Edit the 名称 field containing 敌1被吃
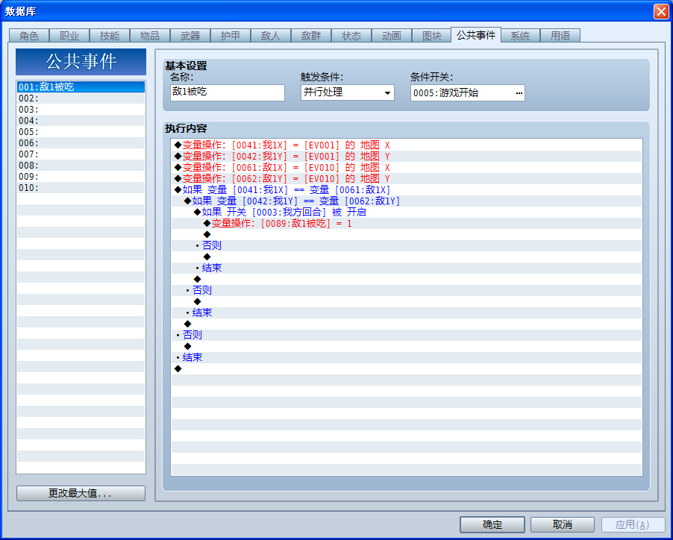 (228, 92)
